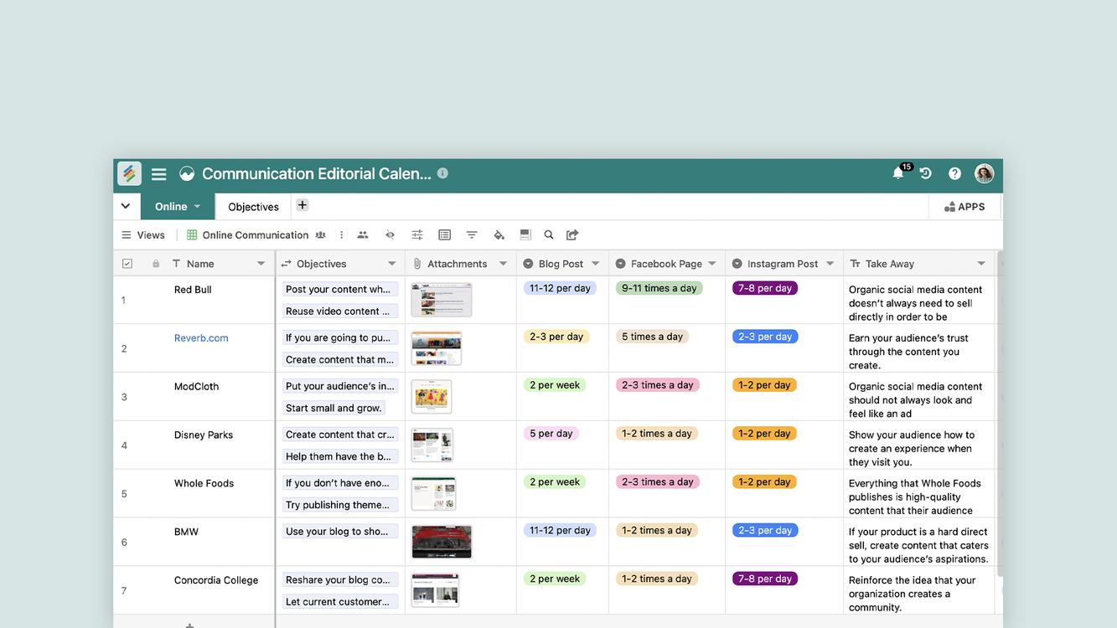Open the hamburger main menu

tap(159, 174)
